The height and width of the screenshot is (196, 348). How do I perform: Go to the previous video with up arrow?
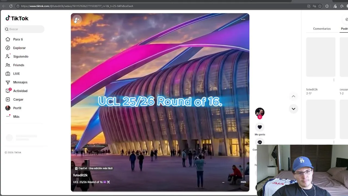(x=293, y=96)
